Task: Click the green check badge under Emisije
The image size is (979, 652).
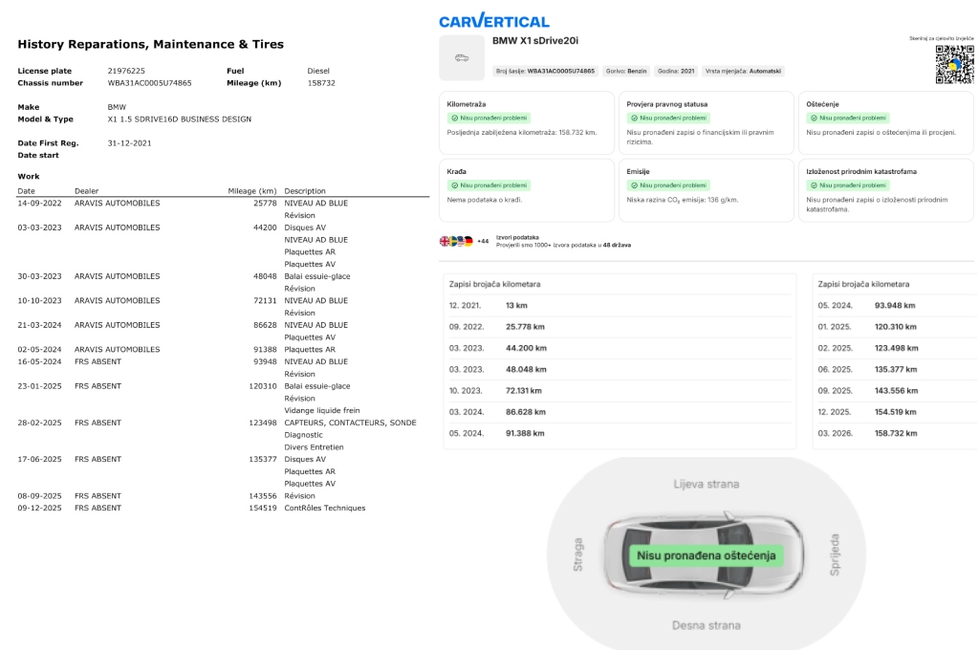Action: tap(668, 185)
